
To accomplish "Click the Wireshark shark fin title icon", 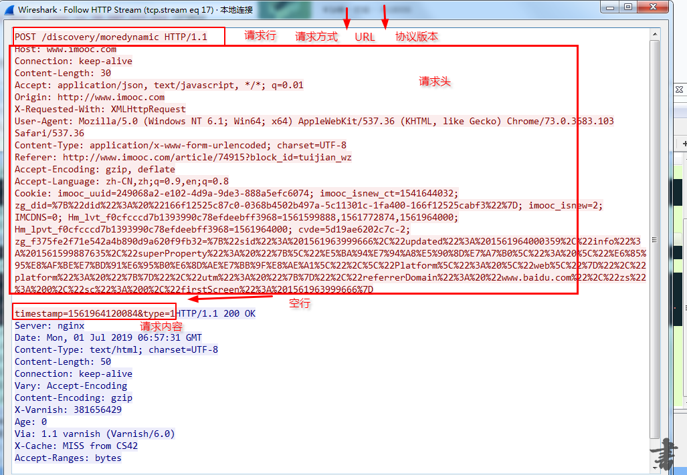I will (x=9, y=9).
